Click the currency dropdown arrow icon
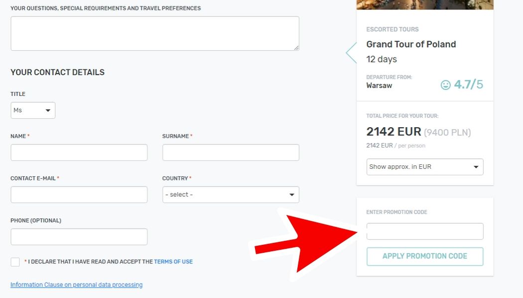 (476, 167)
